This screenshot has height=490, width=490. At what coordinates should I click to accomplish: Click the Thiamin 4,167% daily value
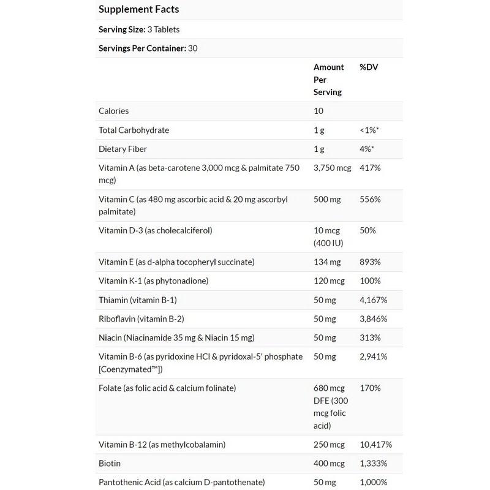373,300
